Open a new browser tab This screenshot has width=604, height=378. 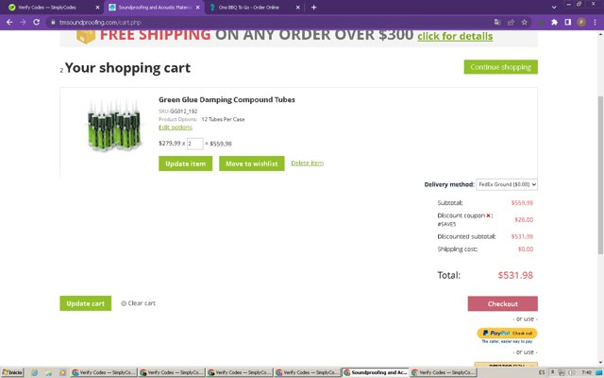[x=313, y=8]
